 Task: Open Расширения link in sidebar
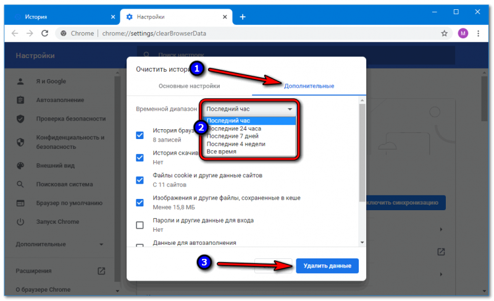tap(34, 271)
